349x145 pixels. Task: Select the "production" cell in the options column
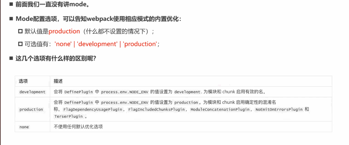click(31, 109)
